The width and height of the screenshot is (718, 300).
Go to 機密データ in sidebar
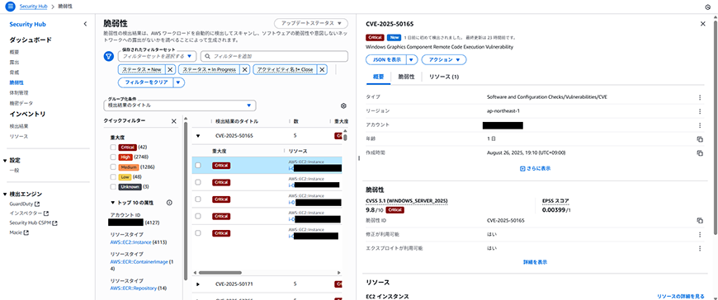pos(21,103)
